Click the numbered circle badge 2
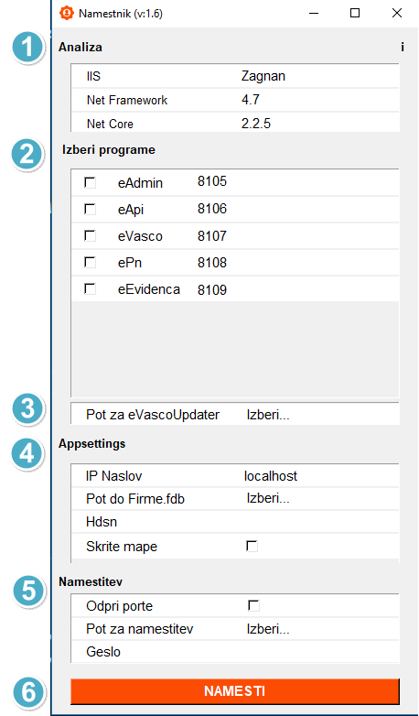 tap(27, 155)
